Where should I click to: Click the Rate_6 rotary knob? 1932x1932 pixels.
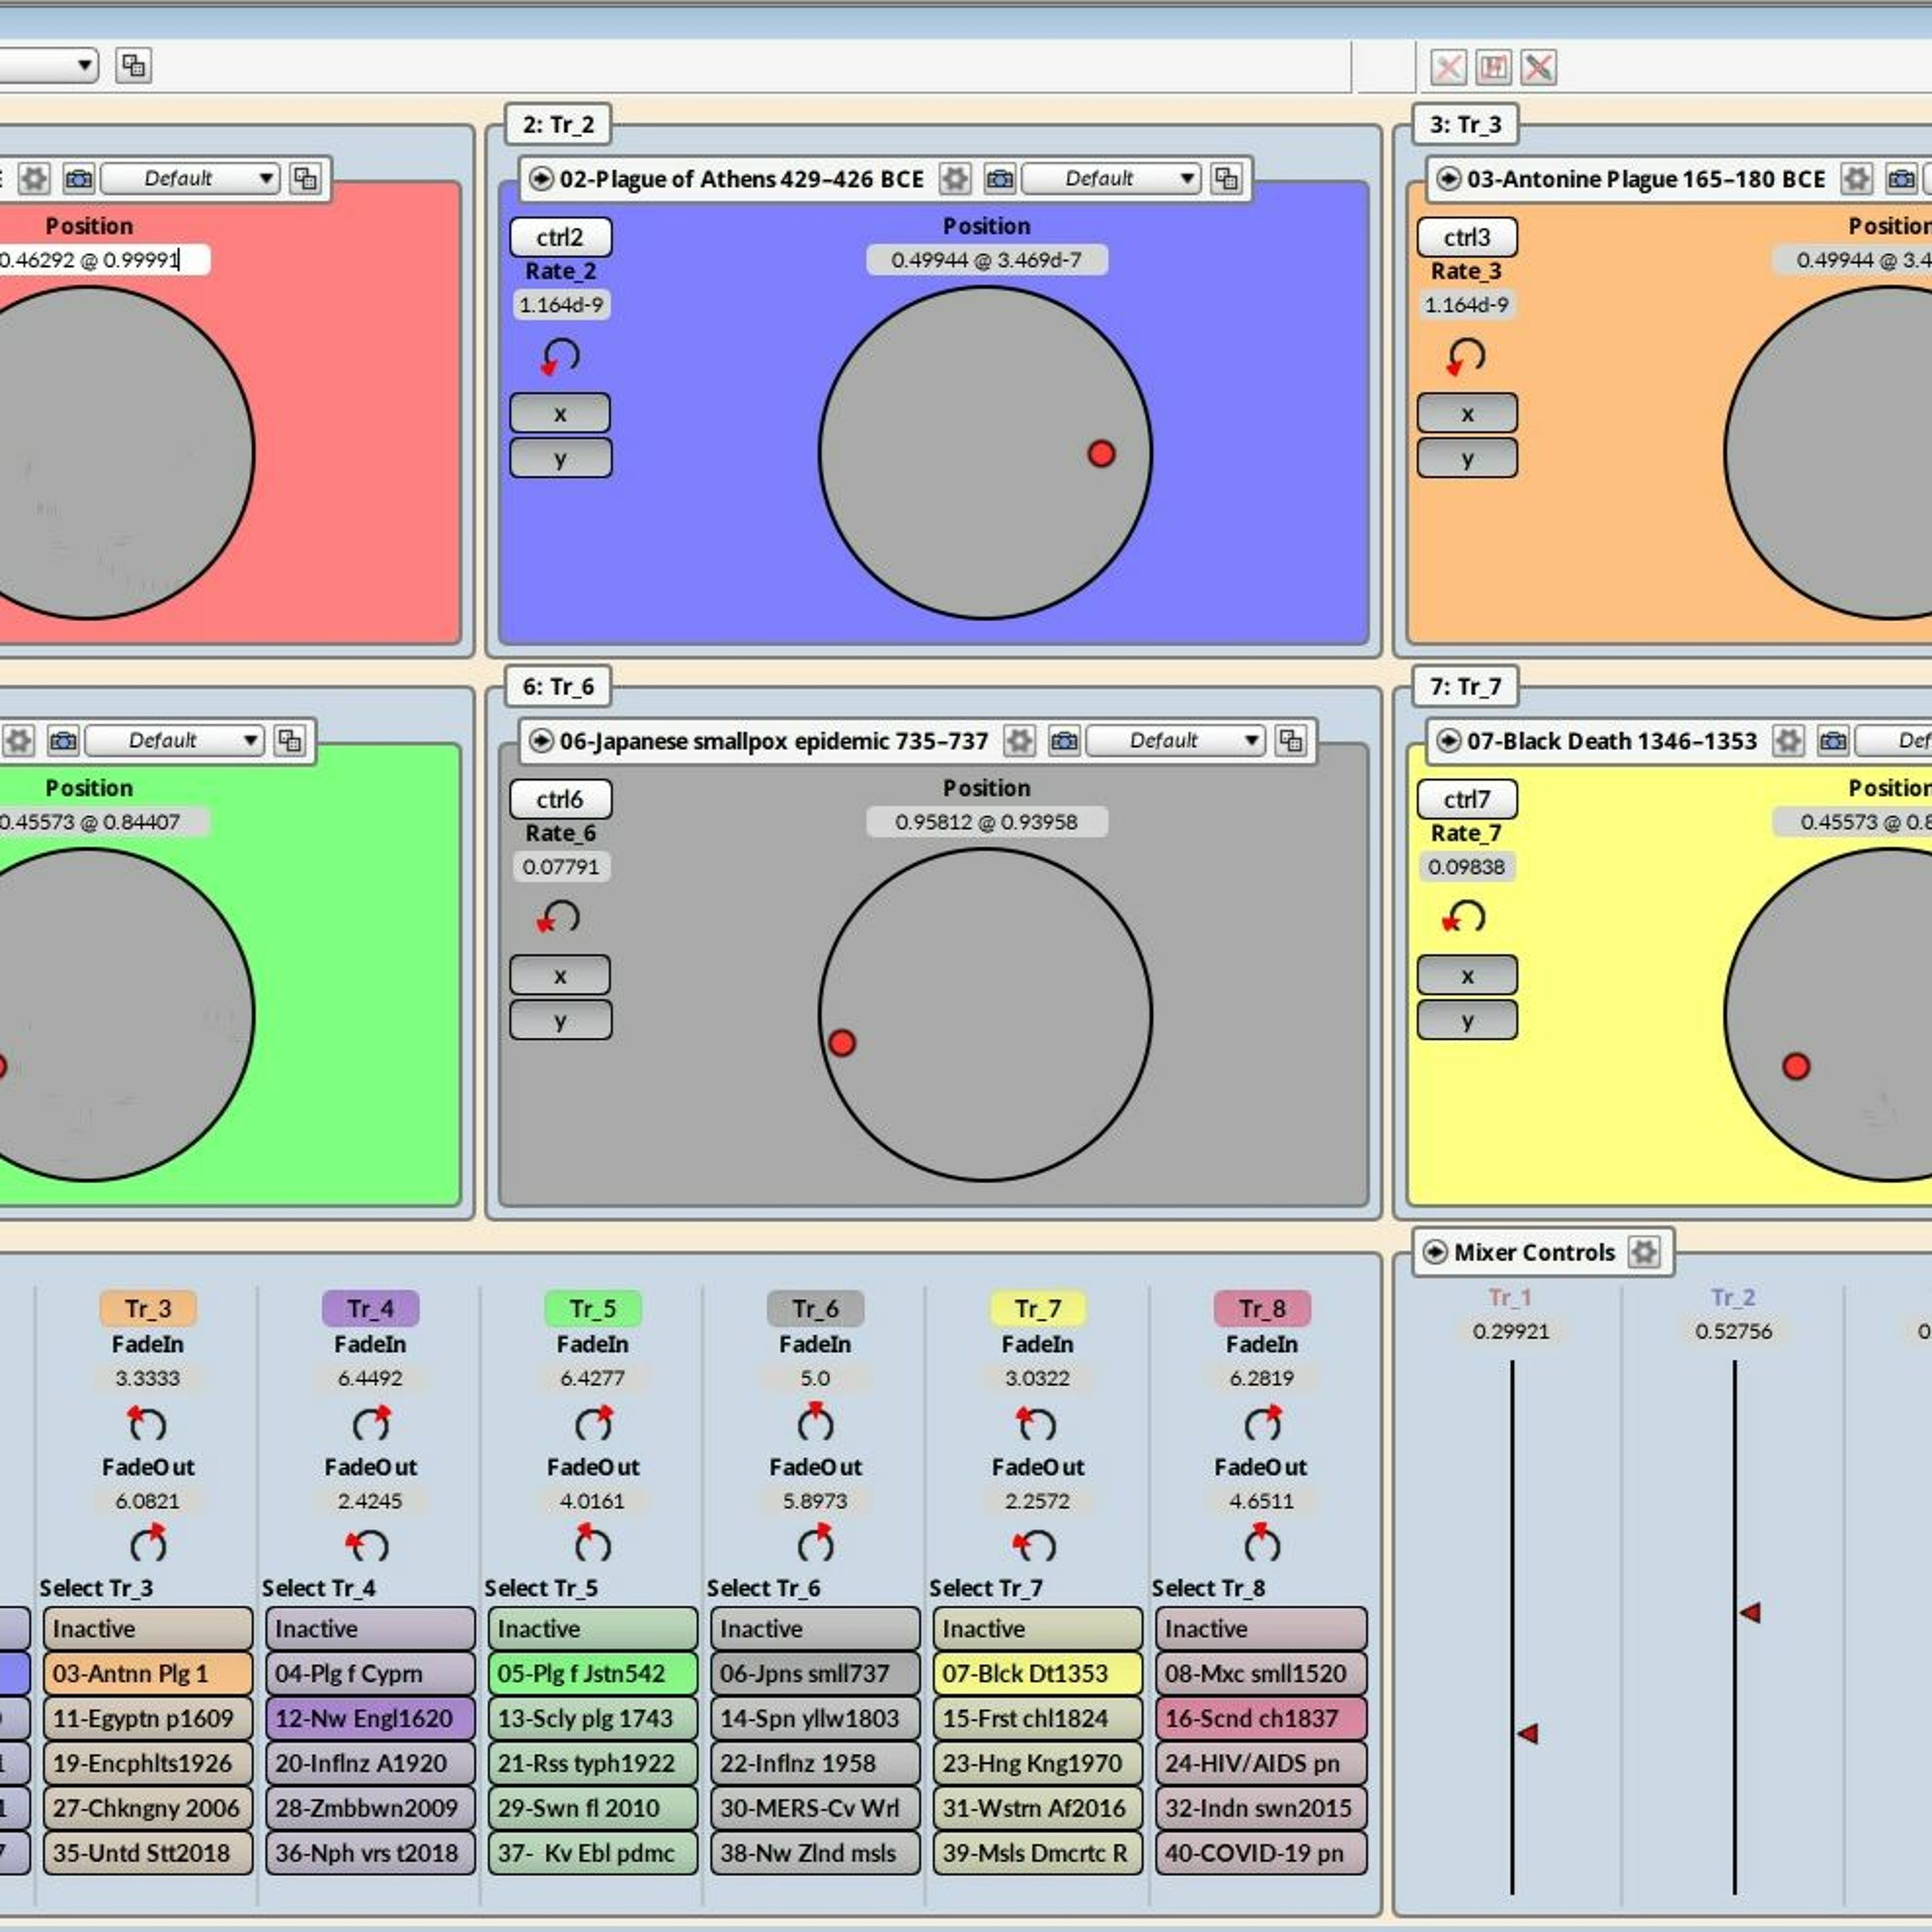tap(559, 917)
